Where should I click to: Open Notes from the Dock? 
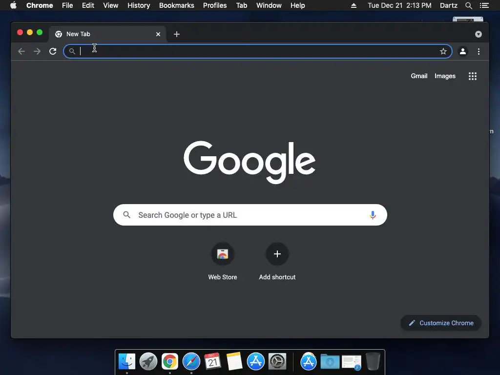[x=234, y=361]
